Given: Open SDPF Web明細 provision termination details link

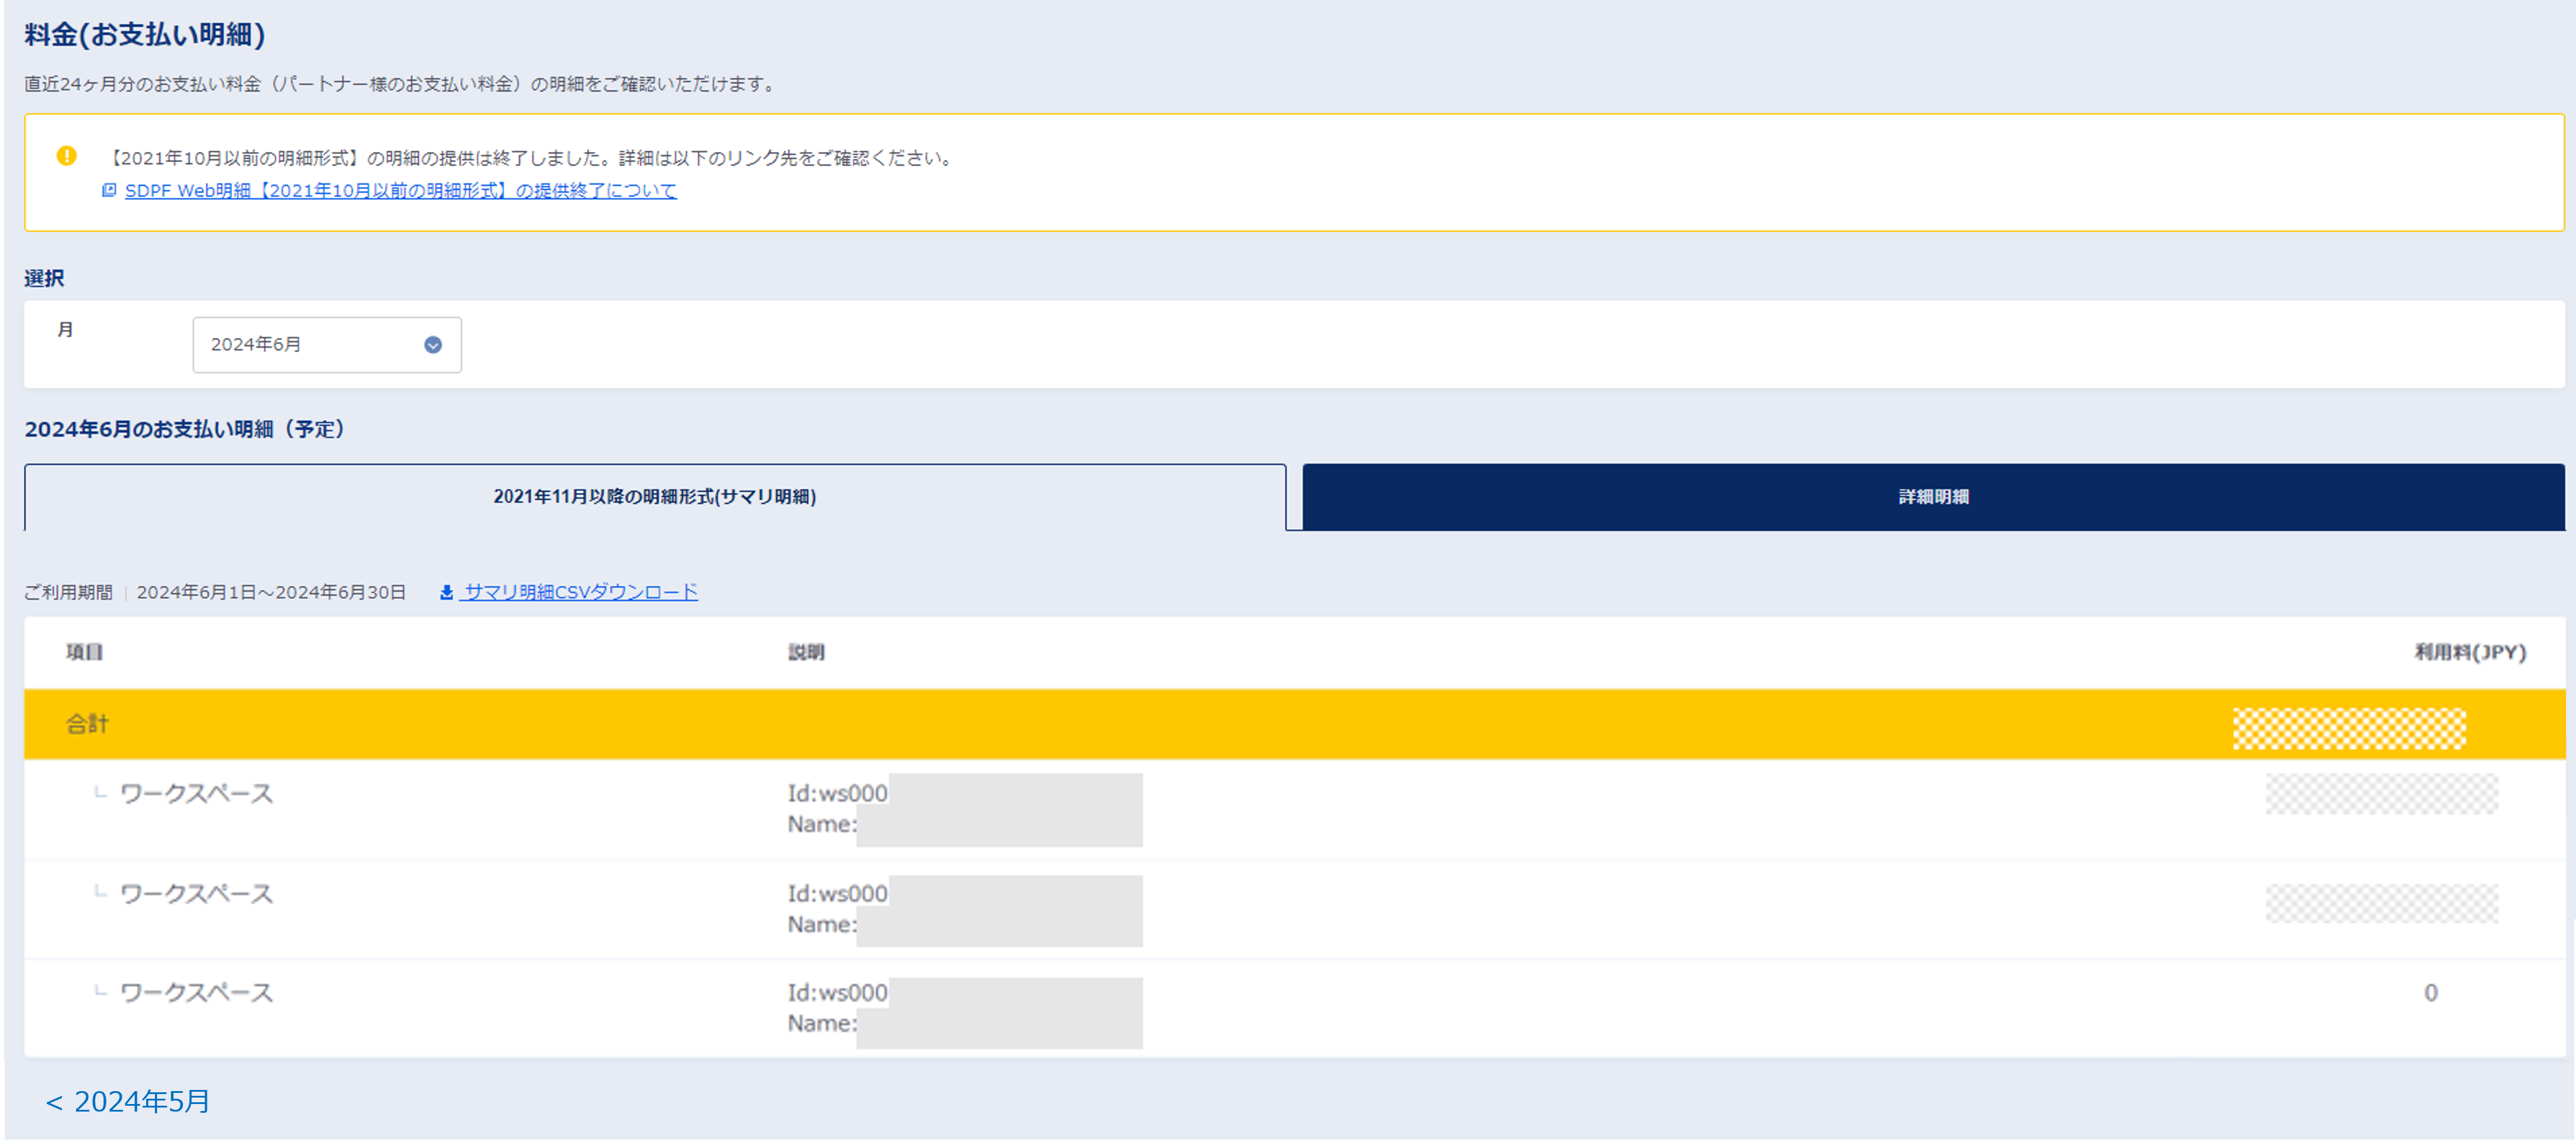Looking at the screenshot, I should tap(400, 190).
